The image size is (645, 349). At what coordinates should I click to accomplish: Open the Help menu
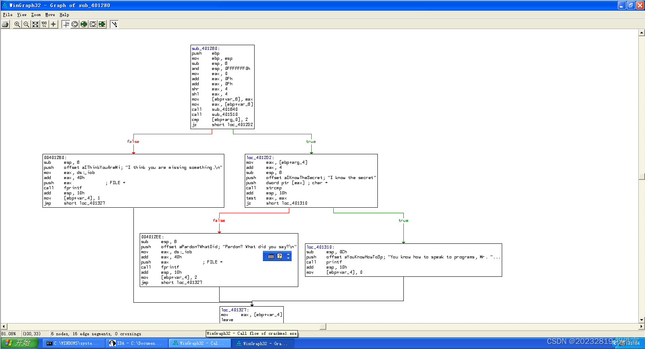(64, 15)
